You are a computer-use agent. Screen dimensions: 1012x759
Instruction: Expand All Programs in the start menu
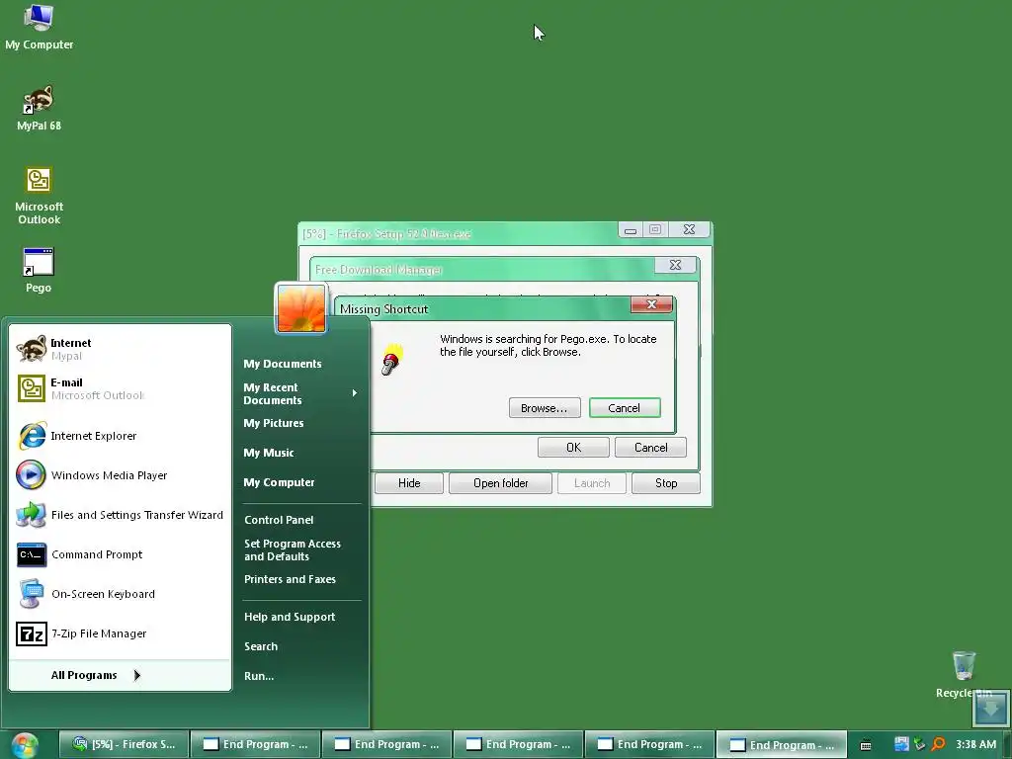[x=96, y=675]
